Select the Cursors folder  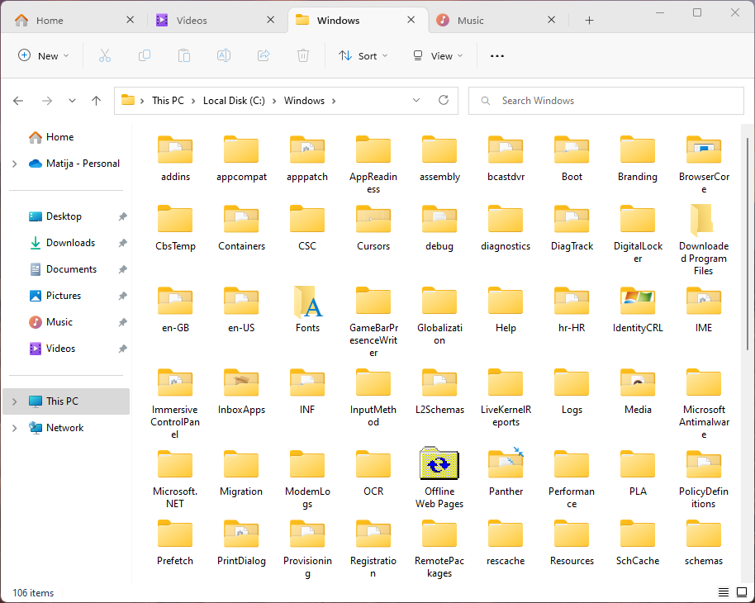[x=373, y=228]
